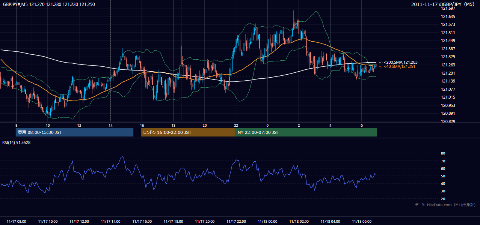Click hour label 22 below price chart
Screen dimensions: 480x225
pos(236,125)
